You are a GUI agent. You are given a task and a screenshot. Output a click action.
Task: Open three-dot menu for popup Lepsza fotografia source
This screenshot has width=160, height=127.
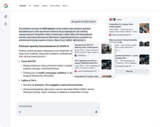99,71
